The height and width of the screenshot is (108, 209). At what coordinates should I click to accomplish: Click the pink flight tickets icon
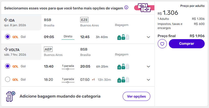click(x=144, y=8)
